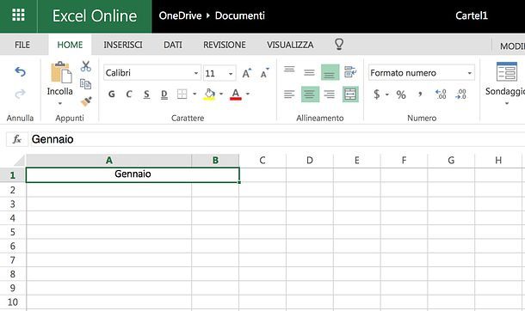The height and width of the screenshot is (311, 525).
Task: Align cell content to middle
Action: point(309,72)
